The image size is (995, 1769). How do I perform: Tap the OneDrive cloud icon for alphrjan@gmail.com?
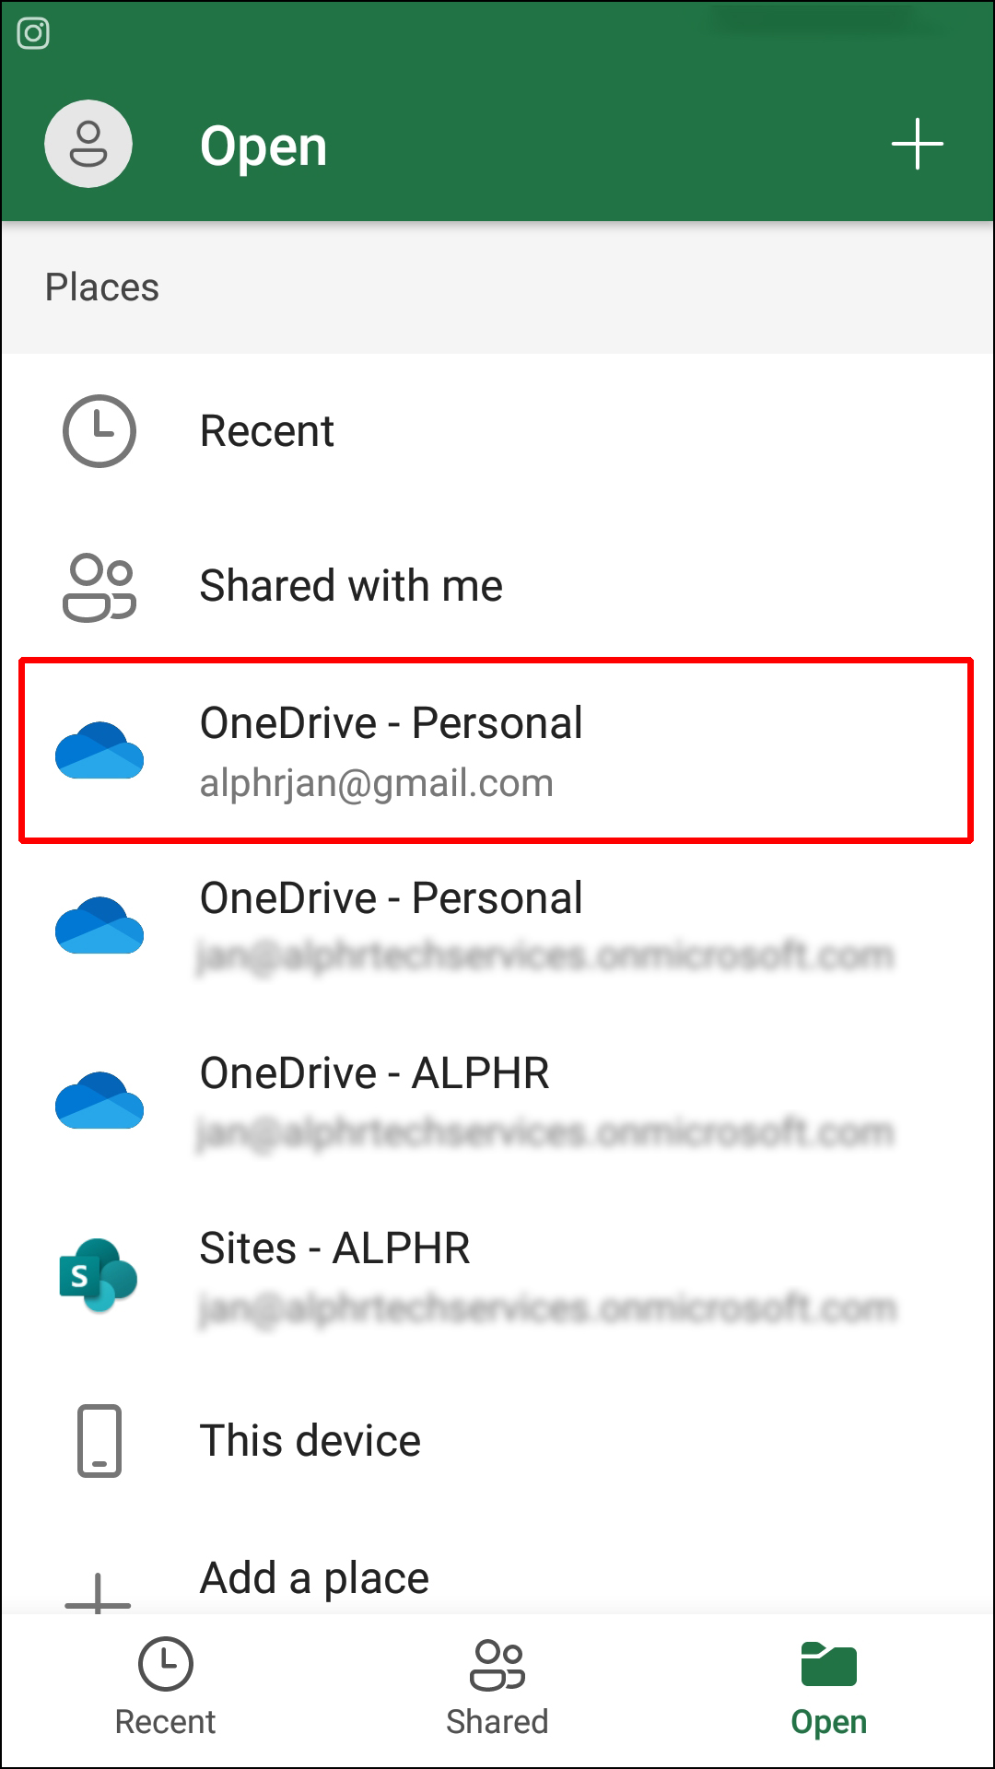pyautogui.click(x=99, y=751)
